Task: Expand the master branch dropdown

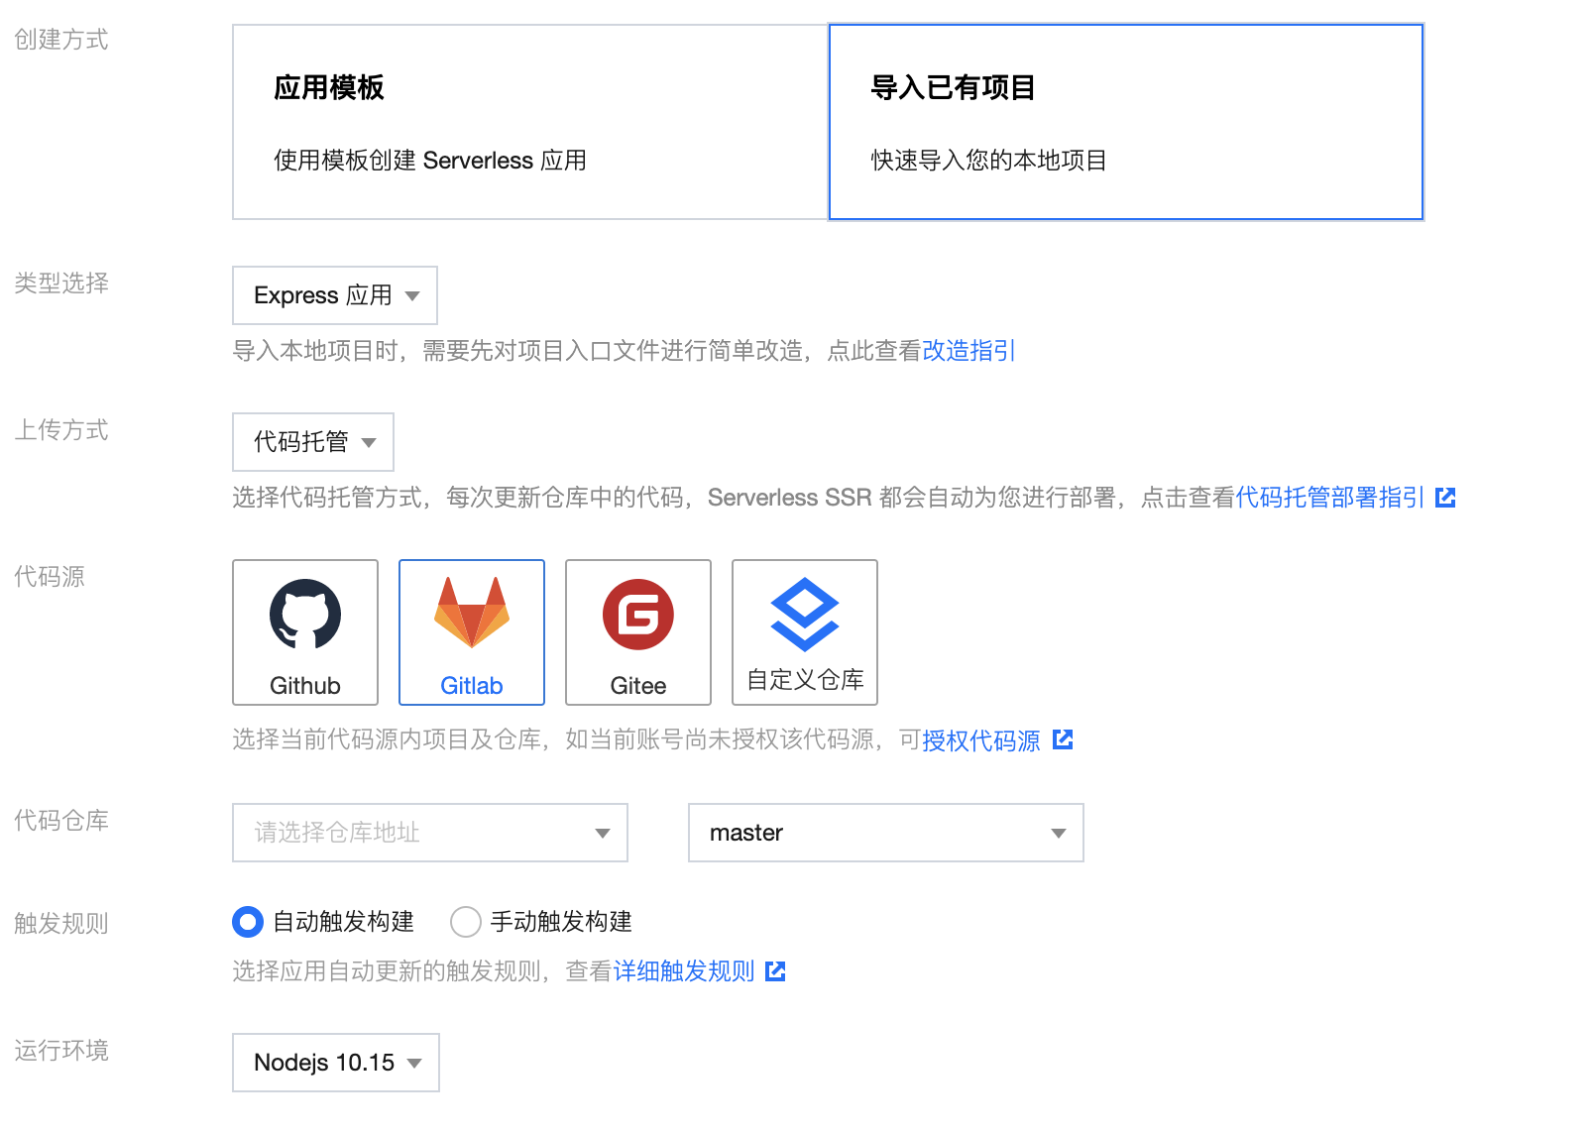Action: coord(886,833)
